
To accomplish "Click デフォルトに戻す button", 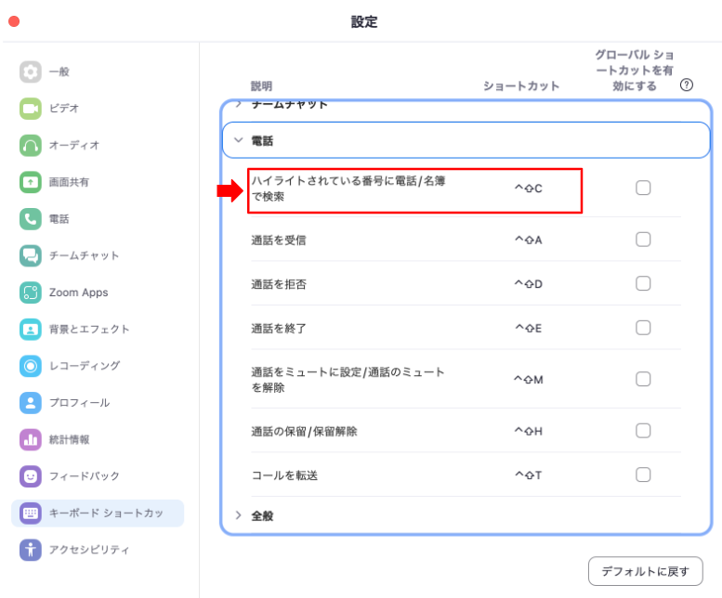I will [x=645, y=571].
